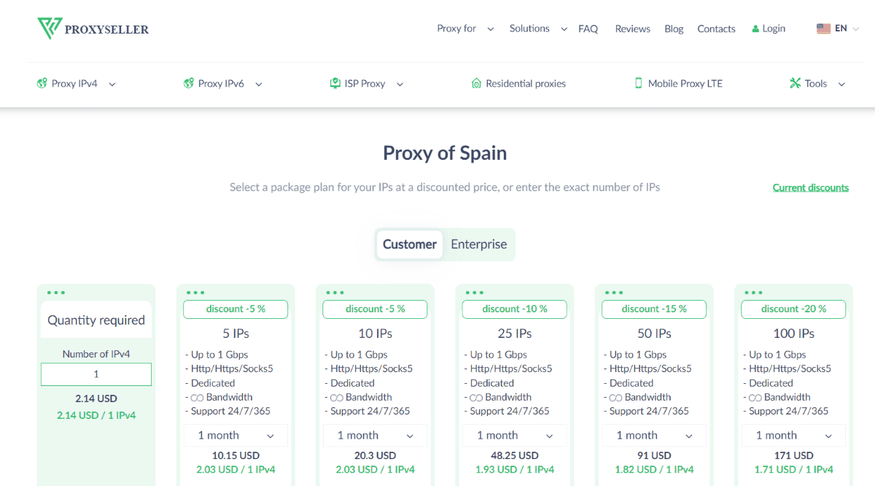The height and width of the screenshot is (486, 875).
Task: Click the discount -20 % badge on 100 IPs
Action: [793, 309]
